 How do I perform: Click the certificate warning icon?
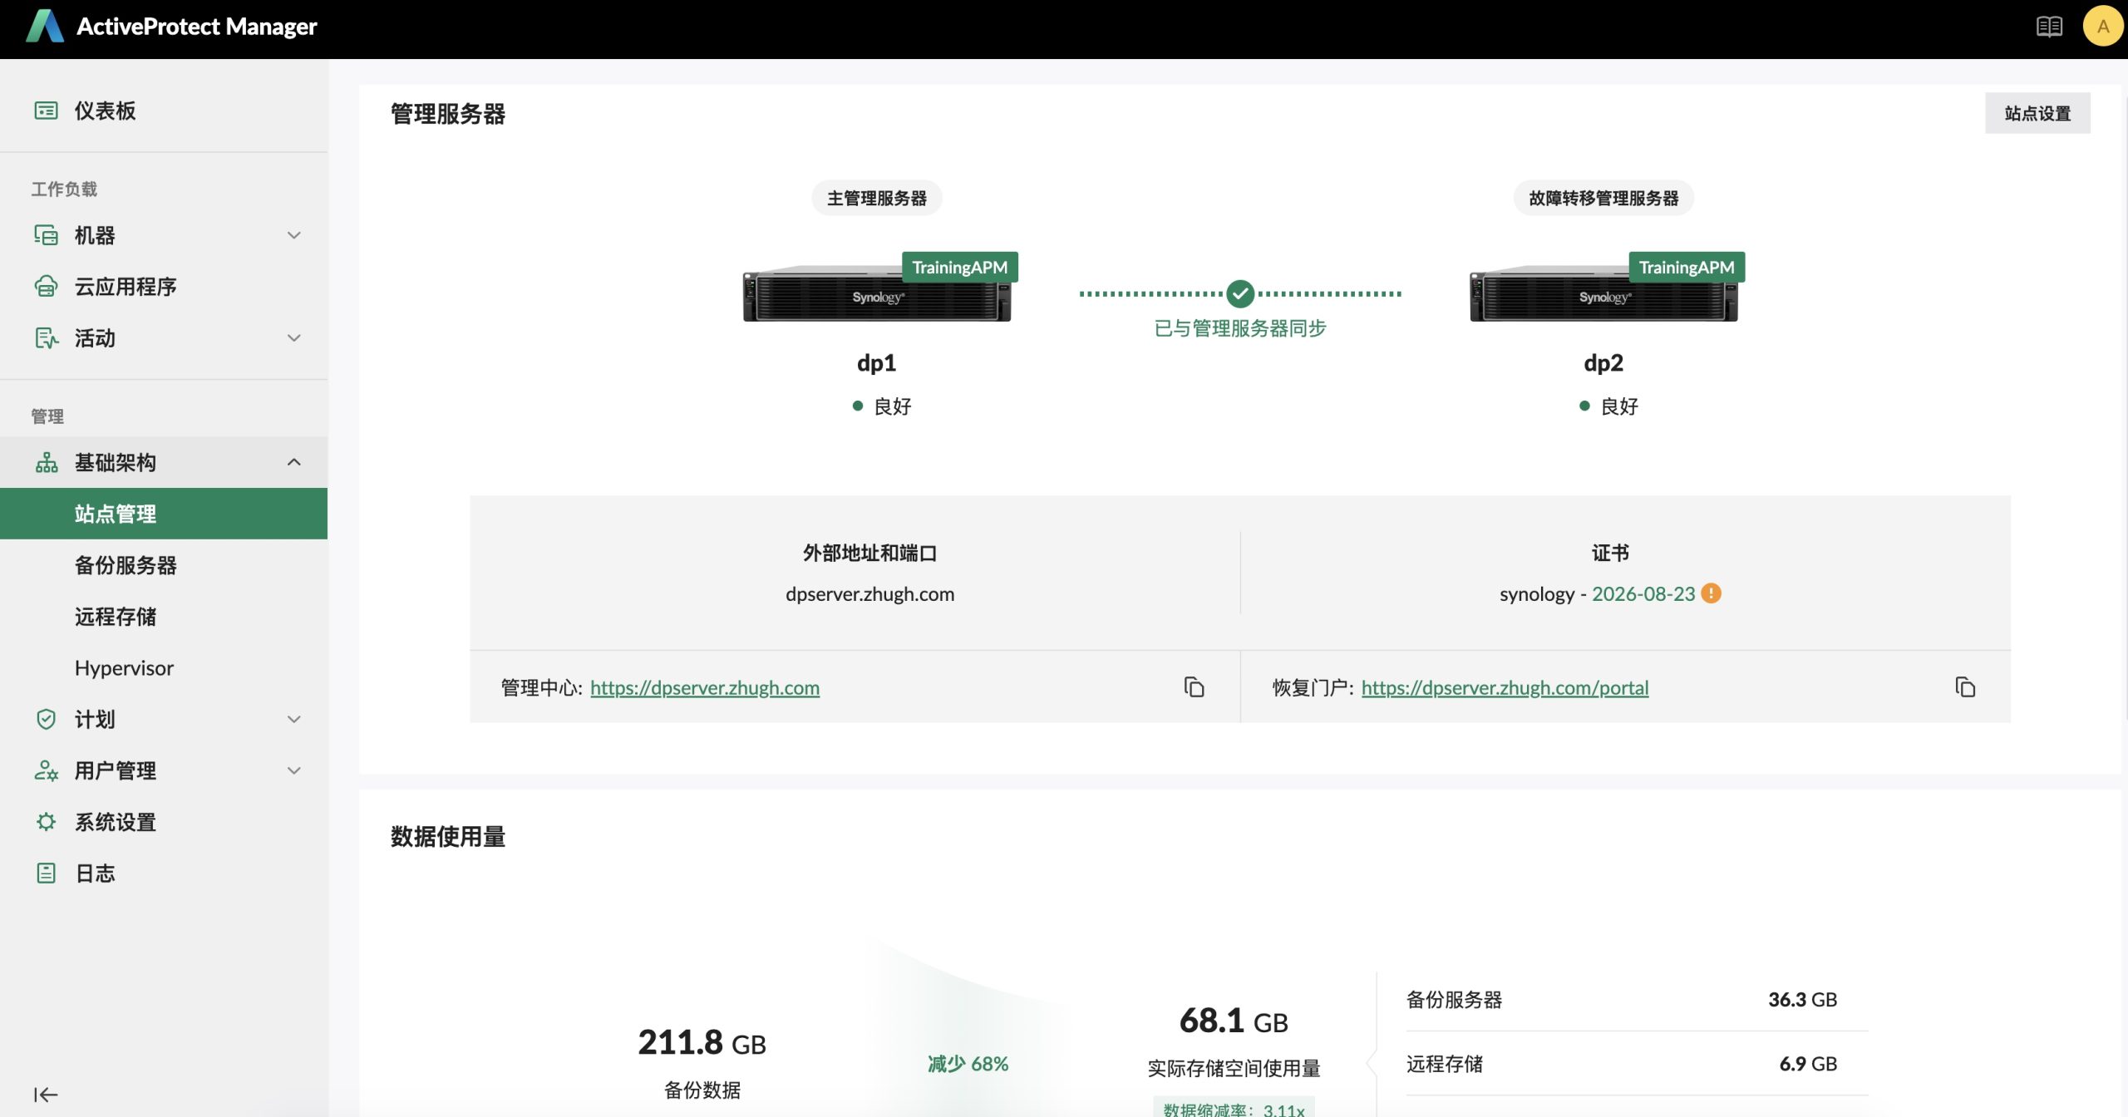tap(1711, 593)
